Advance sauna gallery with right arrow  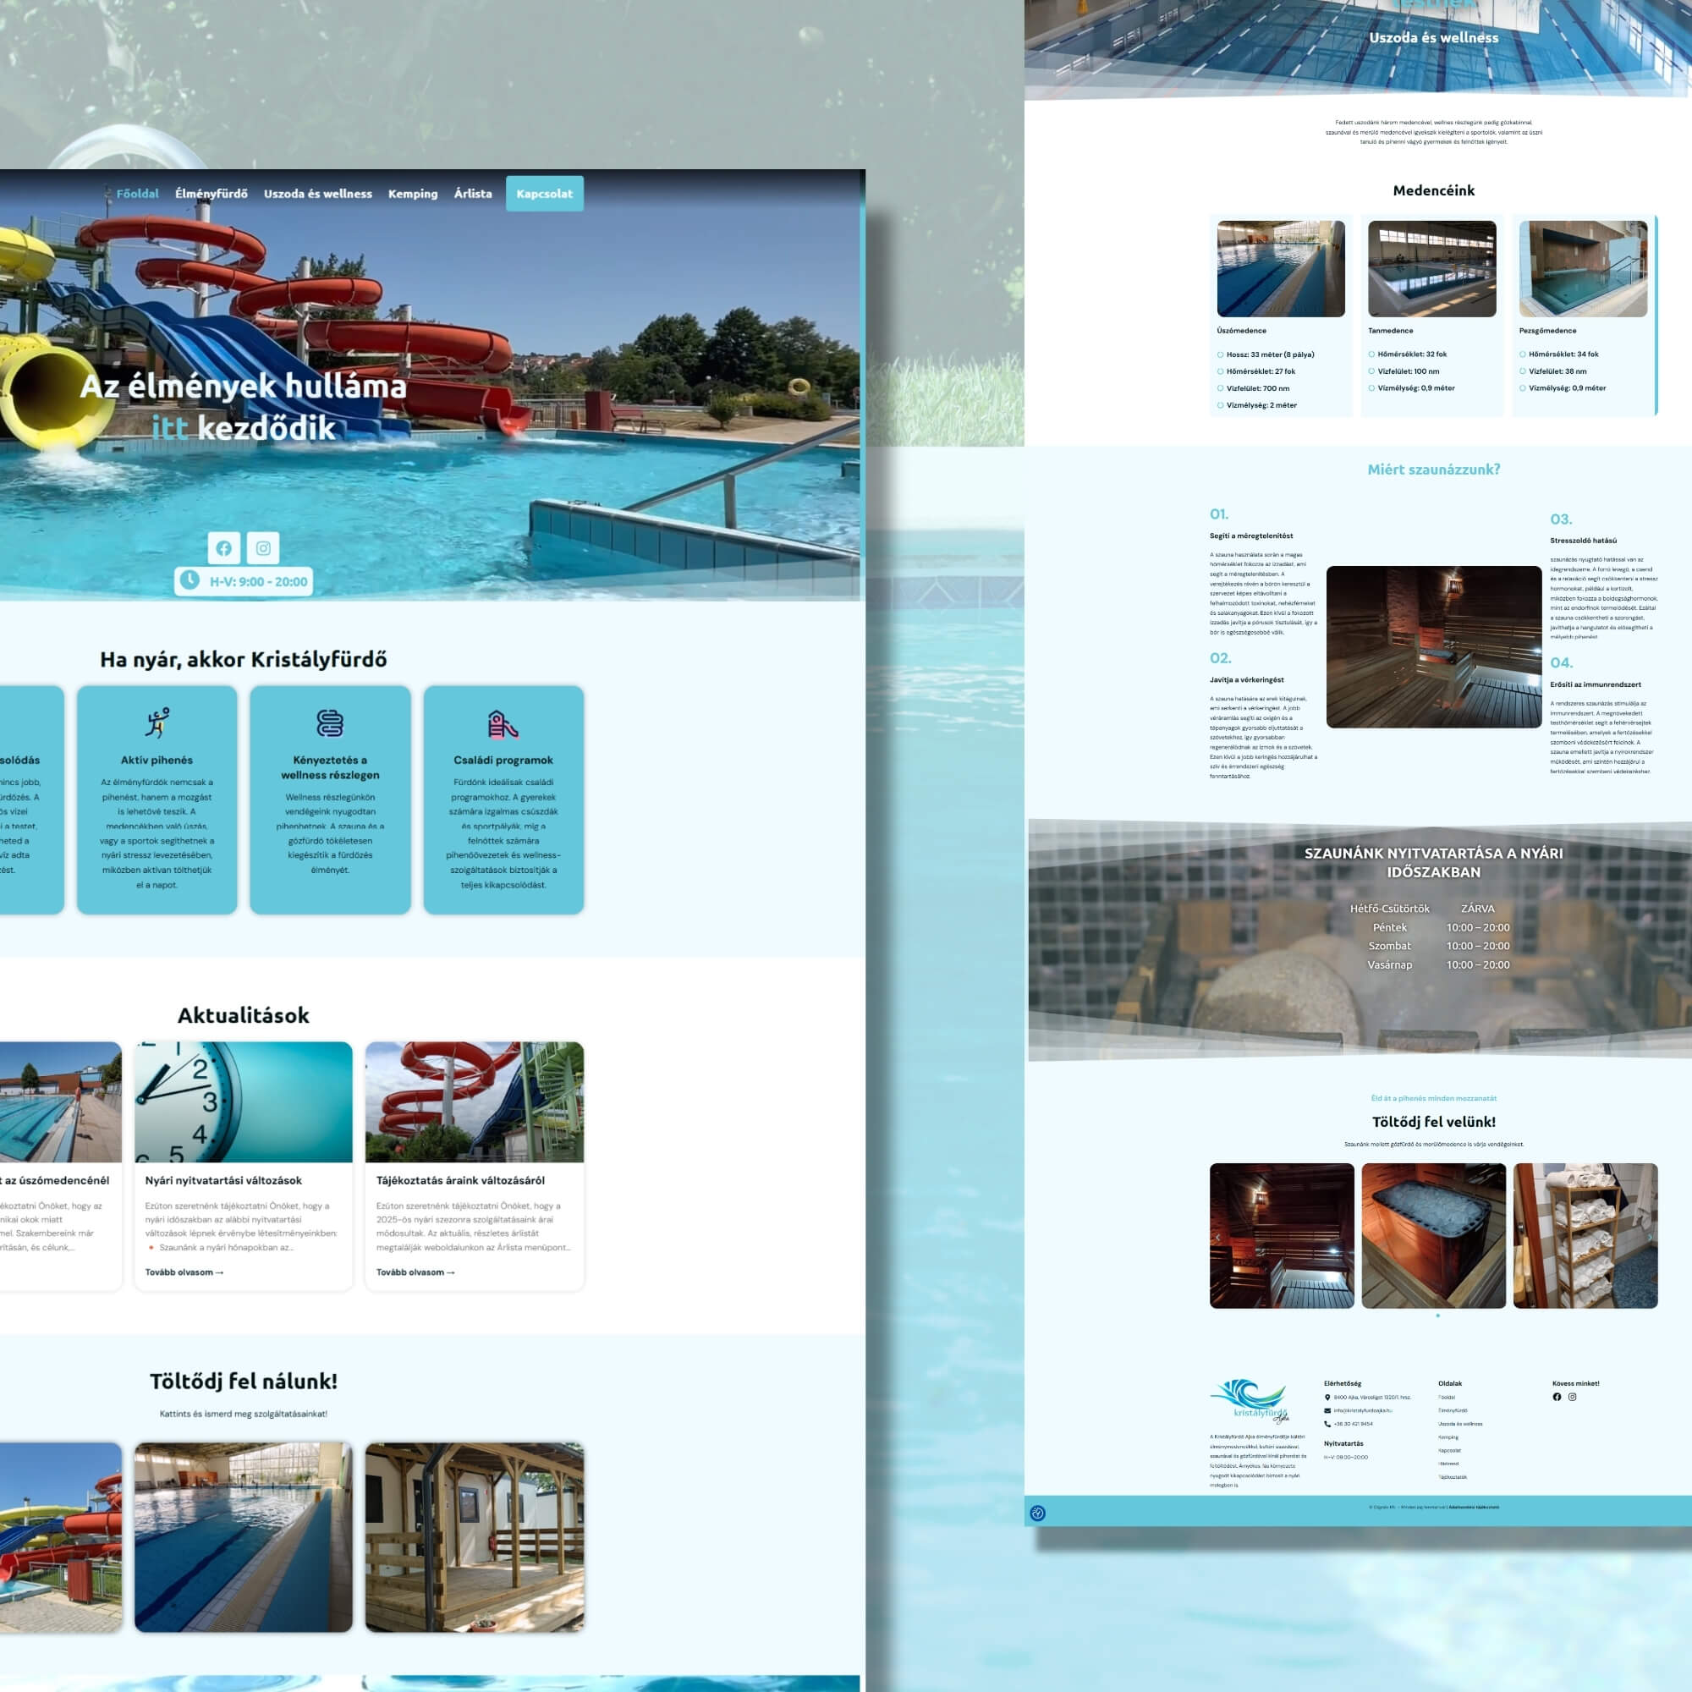tap(1649, 1238)
